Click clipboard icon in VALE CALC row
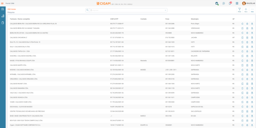This screenshot has height=128, width=256. pos(247,93)
